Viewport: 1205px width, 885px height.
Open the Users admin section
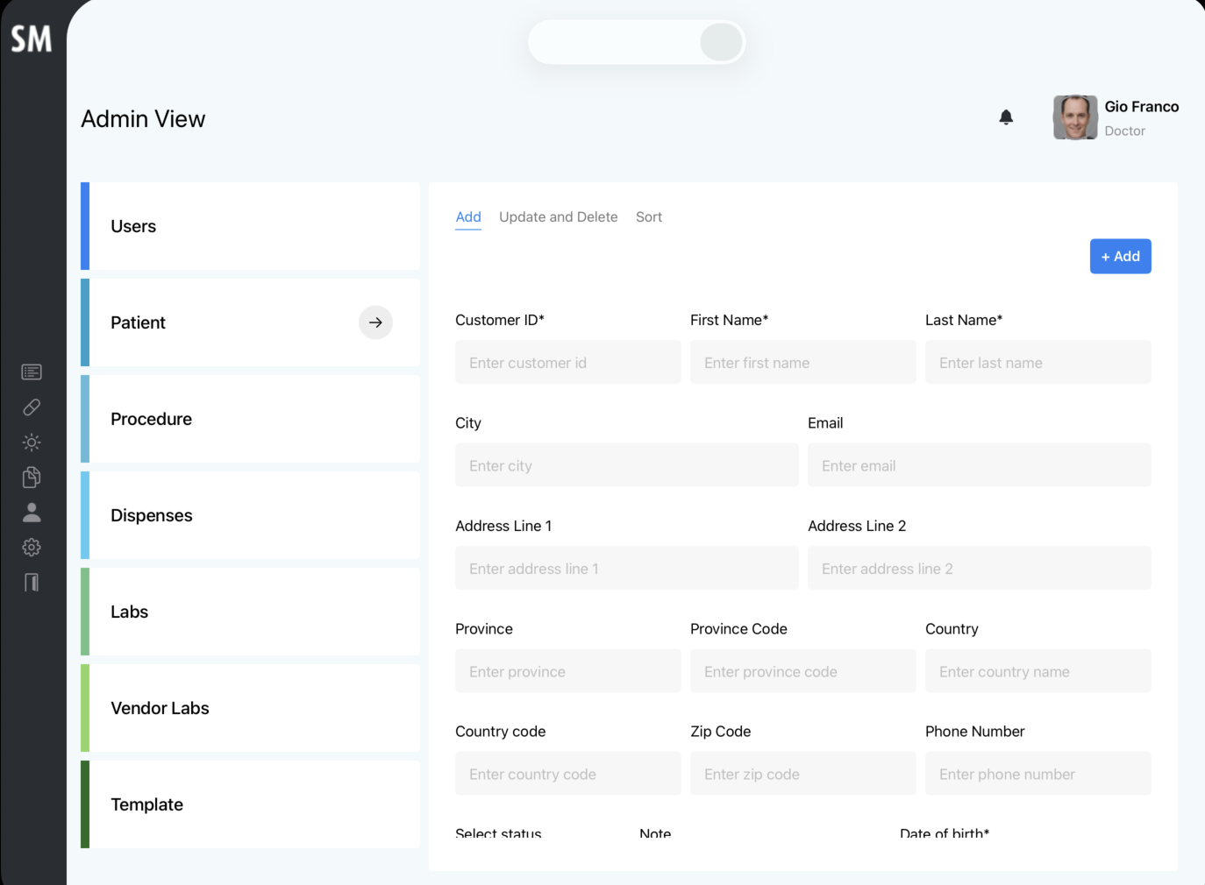pos(250,226)
